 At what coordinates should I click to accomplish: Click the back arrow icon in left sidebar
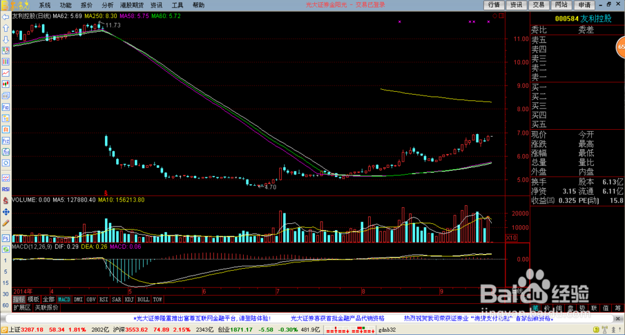6,17
